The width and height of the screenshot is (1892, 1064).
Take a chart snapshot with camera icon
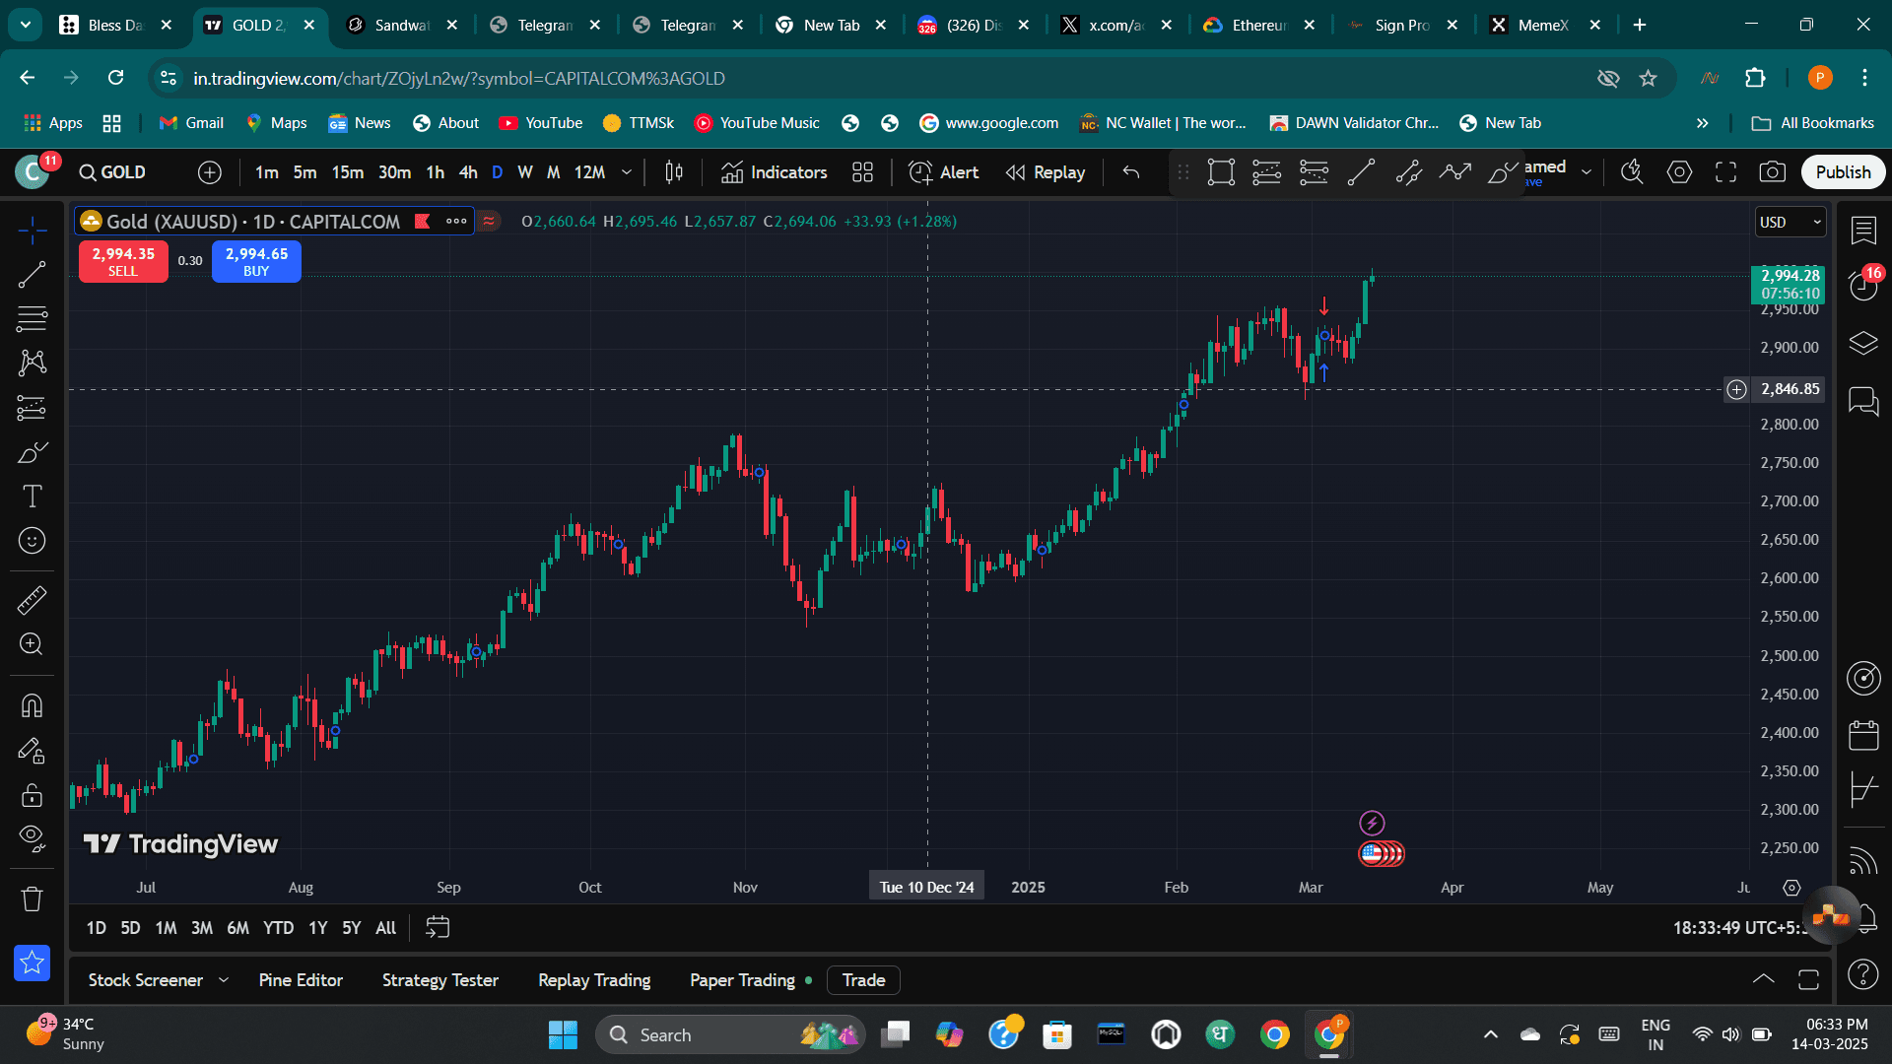coord(1772,172)
